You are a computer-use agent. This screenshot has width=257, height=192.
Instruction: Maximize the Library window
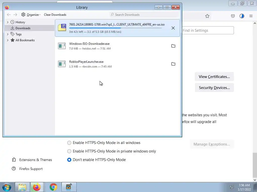167,7
